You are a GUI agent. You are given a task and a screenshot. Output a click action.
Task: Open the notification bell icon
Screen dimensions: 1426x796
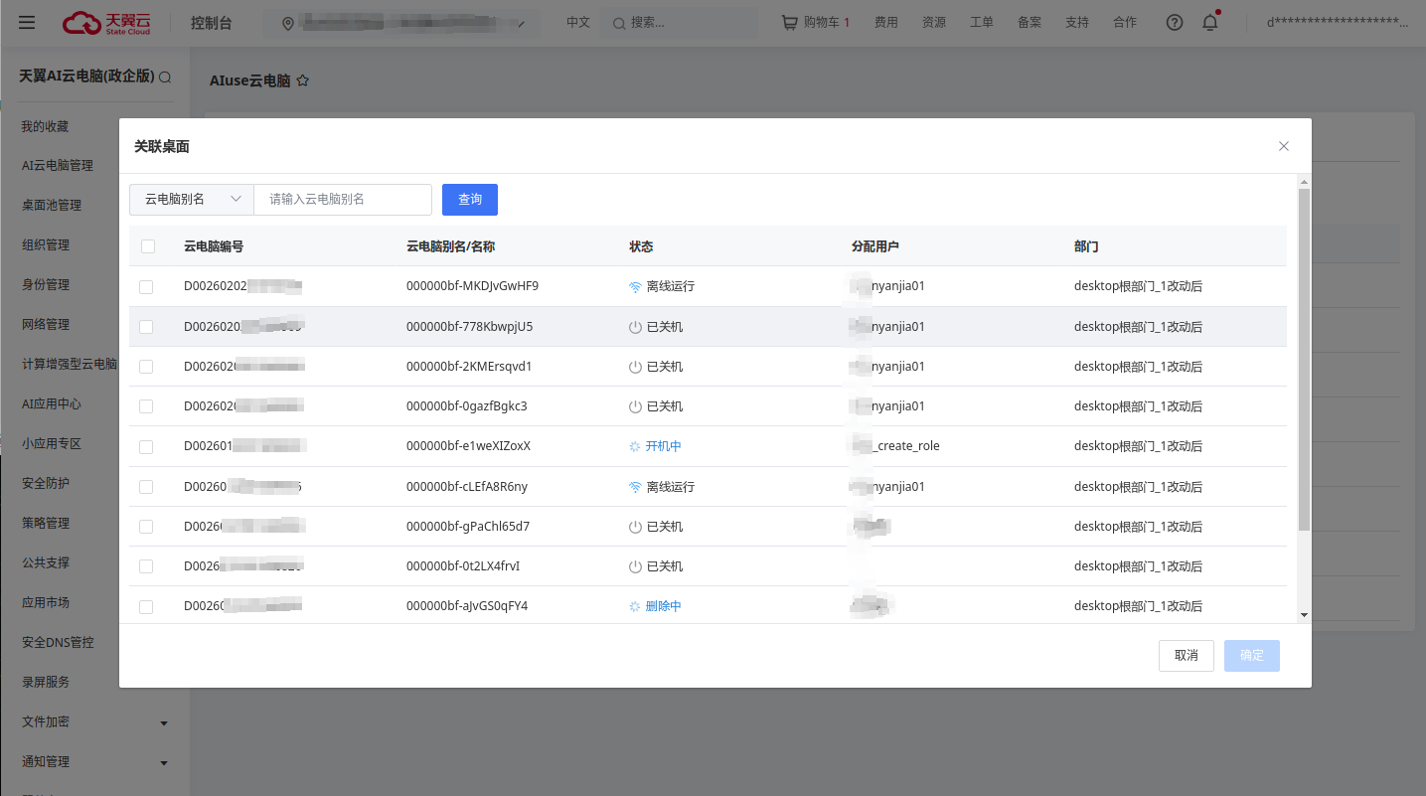1209,23
